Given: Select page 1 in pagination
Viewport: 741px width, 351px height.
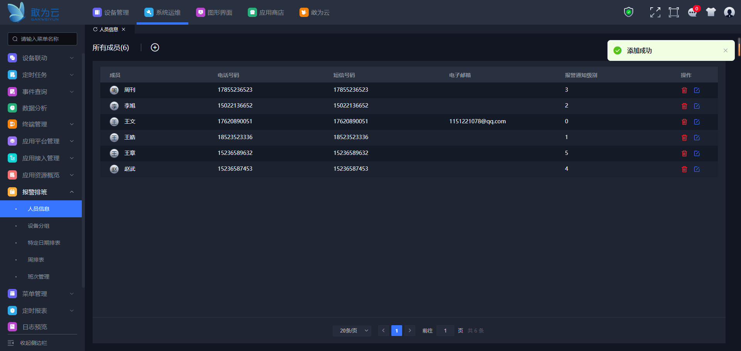Looking at the screenshot, I should [x=397, y=331].
